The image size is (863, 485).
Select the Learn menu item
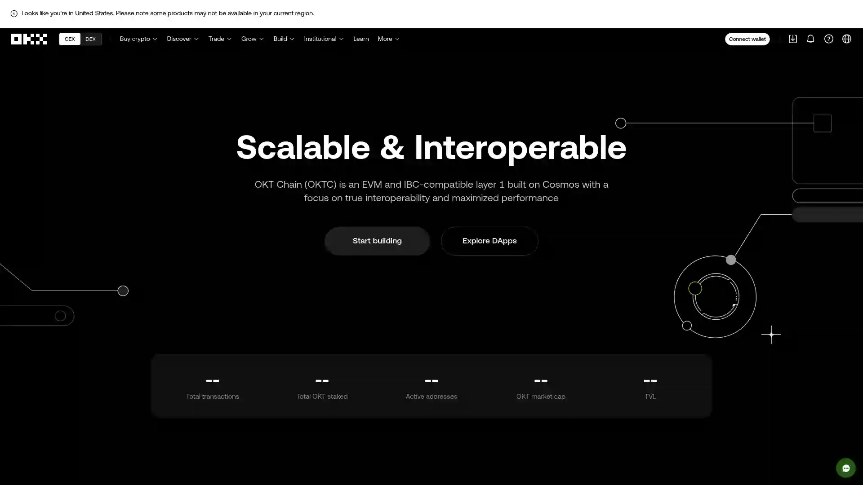tap(360, 39)
